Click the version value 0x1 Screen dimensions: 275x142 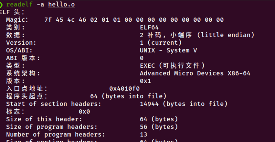(x=145, y=81)
